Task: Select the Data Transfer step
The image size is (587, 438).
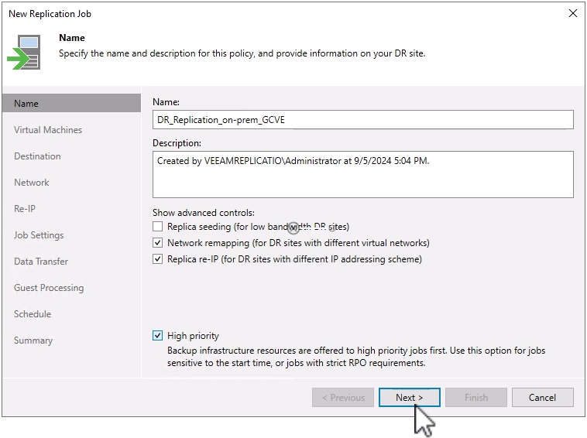Action: pyautogui.click(x=41, y=262)
